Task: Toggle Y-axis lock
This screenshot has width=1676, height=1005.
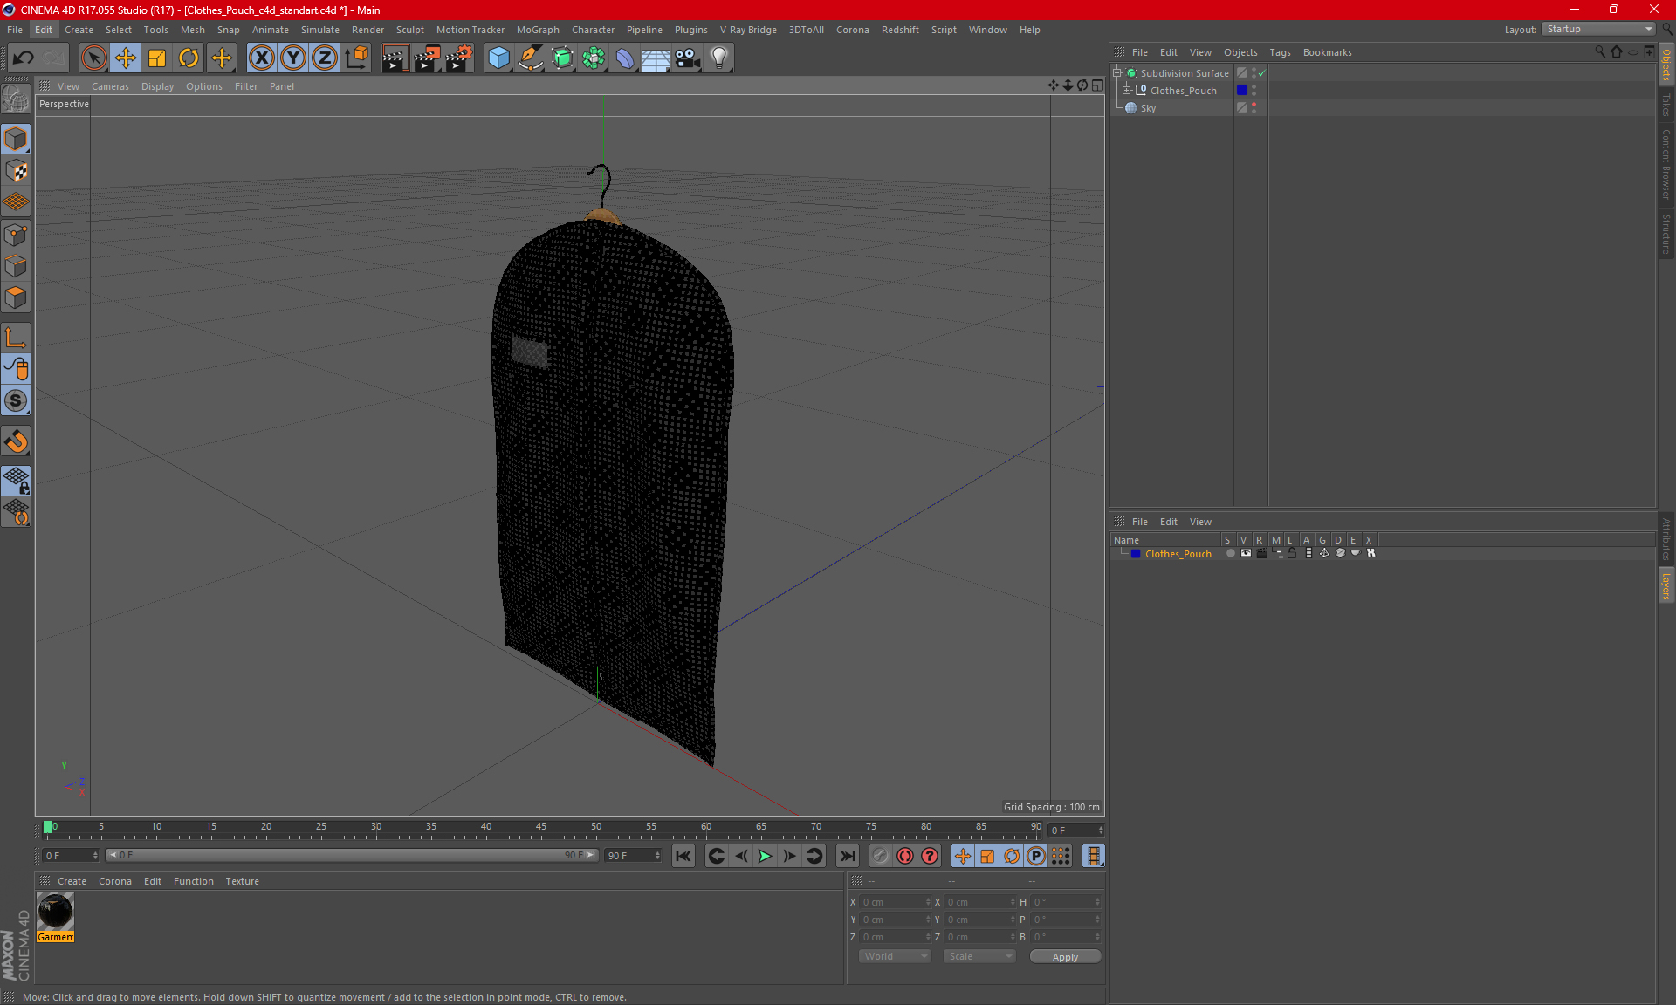Action: (x=292, y=58)
